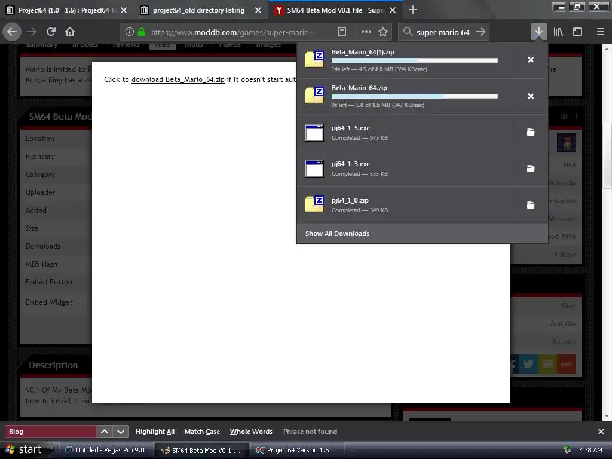Click the search magnifier icon
The image size is (612, 459).
click(x=408, y=32)
